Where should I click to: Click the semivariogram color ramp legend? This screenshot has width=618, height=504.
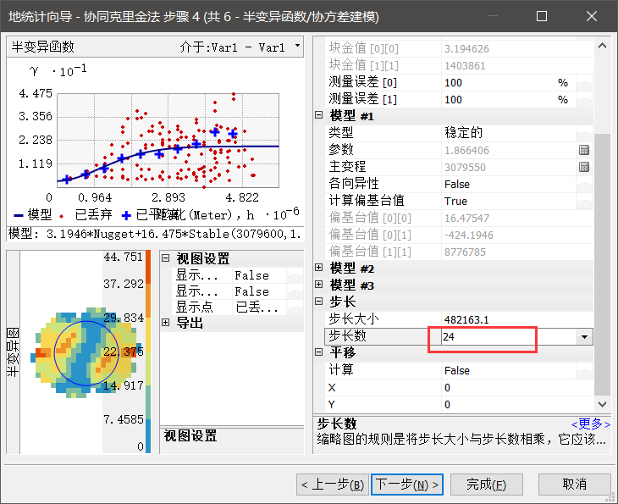(x=148, y=352)
